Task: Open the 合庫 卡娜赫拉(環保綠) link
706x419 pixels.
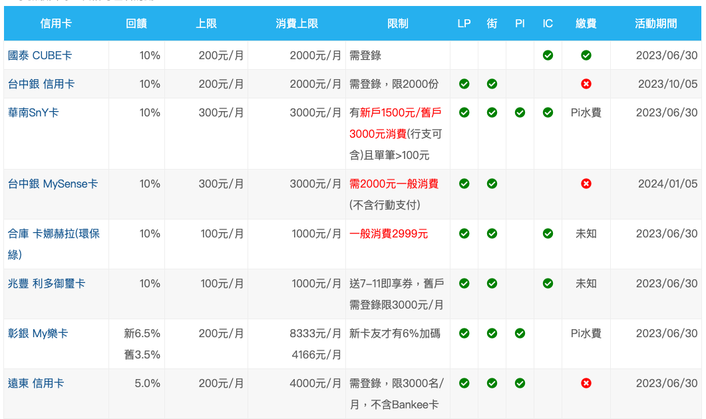Action: pyautogui.click(x=54, y=244)
